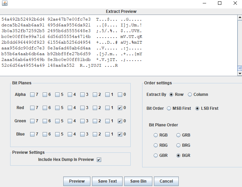The image size is (242, 187).
Task: Tick Green bit plane 4
Action: [70, 121]
